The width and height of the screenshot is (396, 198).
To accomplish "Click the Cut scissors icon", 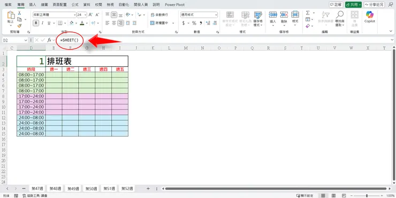I will coord(19,13).
